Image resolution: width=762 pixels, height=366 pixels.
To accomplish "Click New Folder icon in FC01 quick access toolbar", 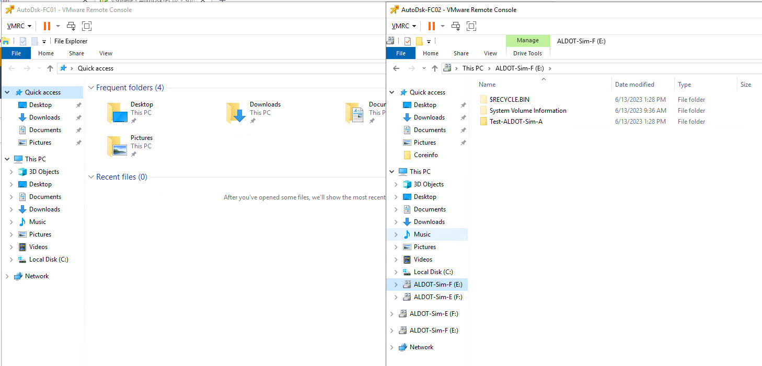I will coord(34,41).
